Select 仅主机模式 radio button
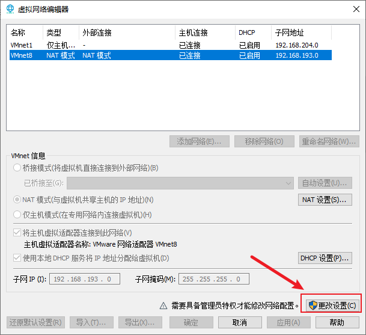 point(17,215)
